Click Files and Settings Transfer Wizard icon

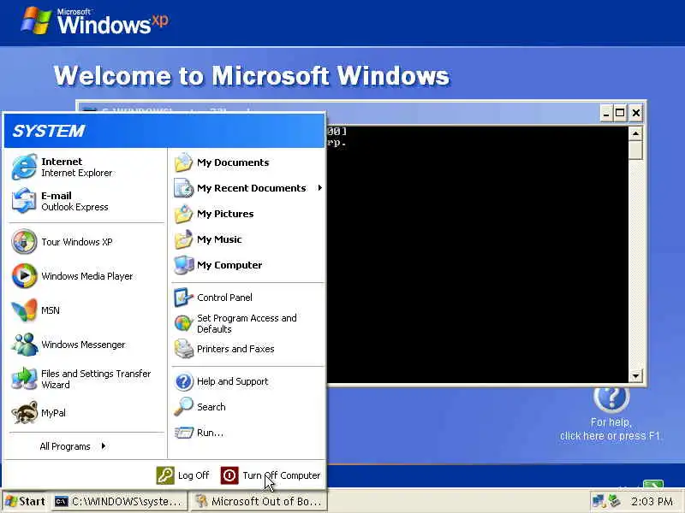(x=24, y=379)
